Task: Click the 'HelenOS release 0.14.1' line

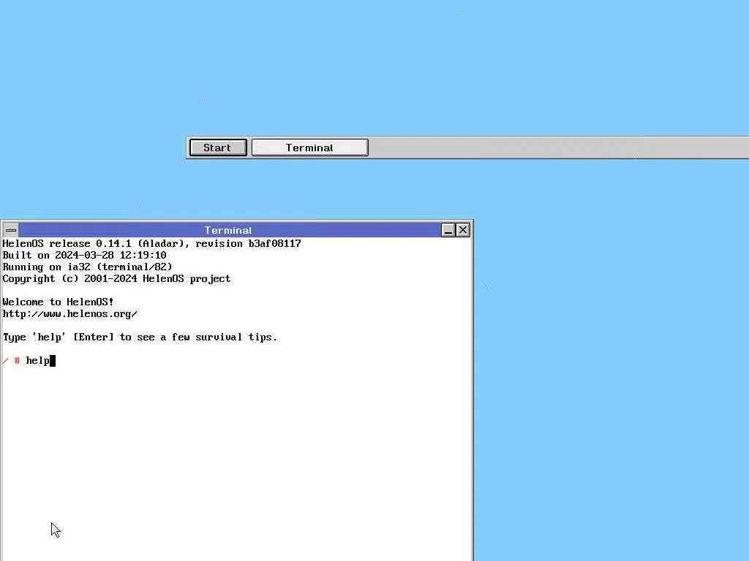Action: click(152, 244)
